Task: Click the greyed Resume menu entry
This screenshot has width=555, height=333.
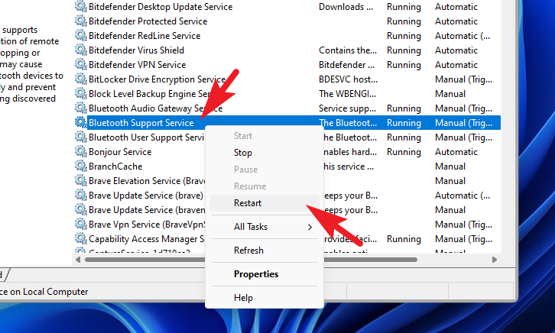Action: [265, 186]
